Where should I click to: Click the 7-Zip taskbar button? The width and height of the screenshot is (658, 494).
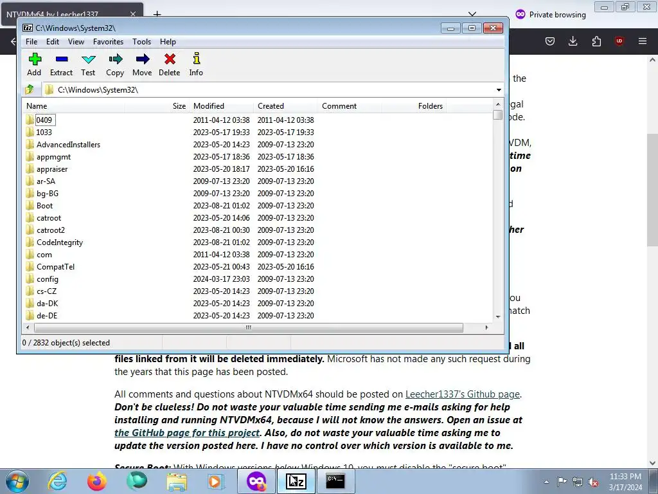point(296,481)
